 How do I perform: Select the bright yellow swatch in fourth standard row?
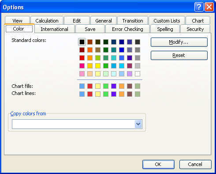coord(98,66)
